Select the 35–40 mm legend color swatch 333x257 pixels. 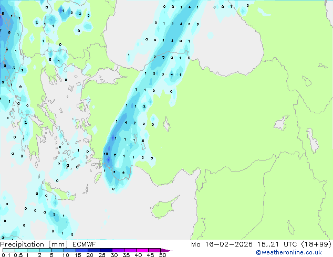(130, 250)
